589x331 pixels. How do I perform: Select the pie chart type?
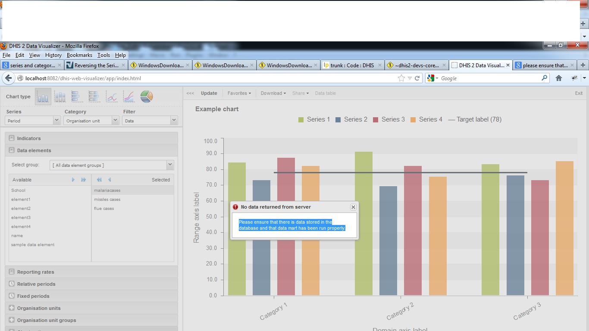point(147,97)
